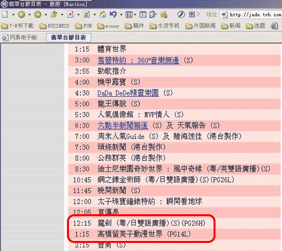Click the 12:15 魔剎 program text
Screen dimensions: 282x251
(152, 223)
